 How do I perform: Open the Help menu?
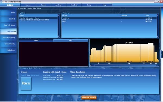(x=105, y=5)
